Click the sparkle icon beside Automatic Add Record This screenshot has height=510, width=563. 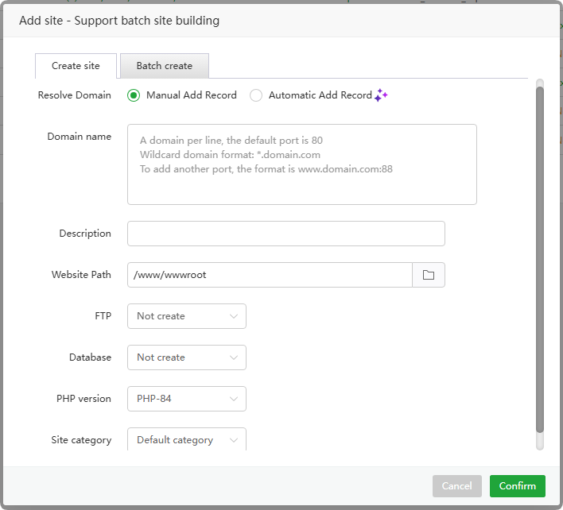point(381,95)
